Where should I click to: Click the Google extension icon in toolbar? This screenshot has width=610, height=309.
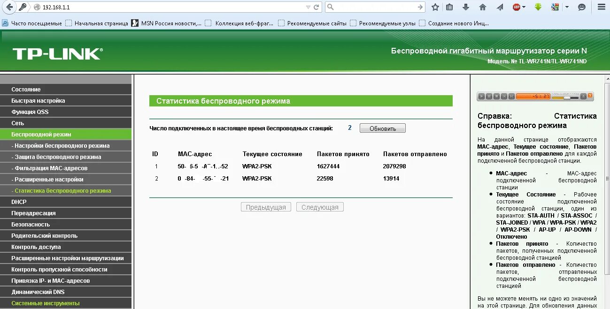coord(555,7)
